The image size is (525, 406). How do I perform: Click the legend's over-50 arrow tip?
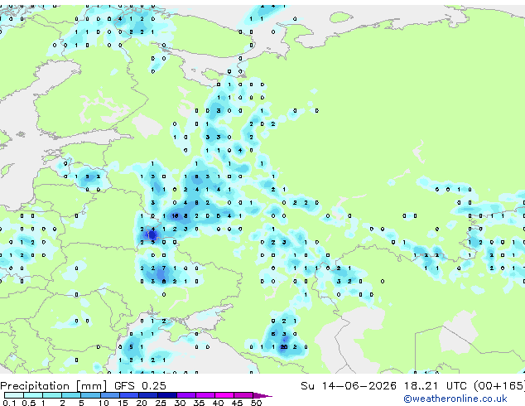click(263, 395)
